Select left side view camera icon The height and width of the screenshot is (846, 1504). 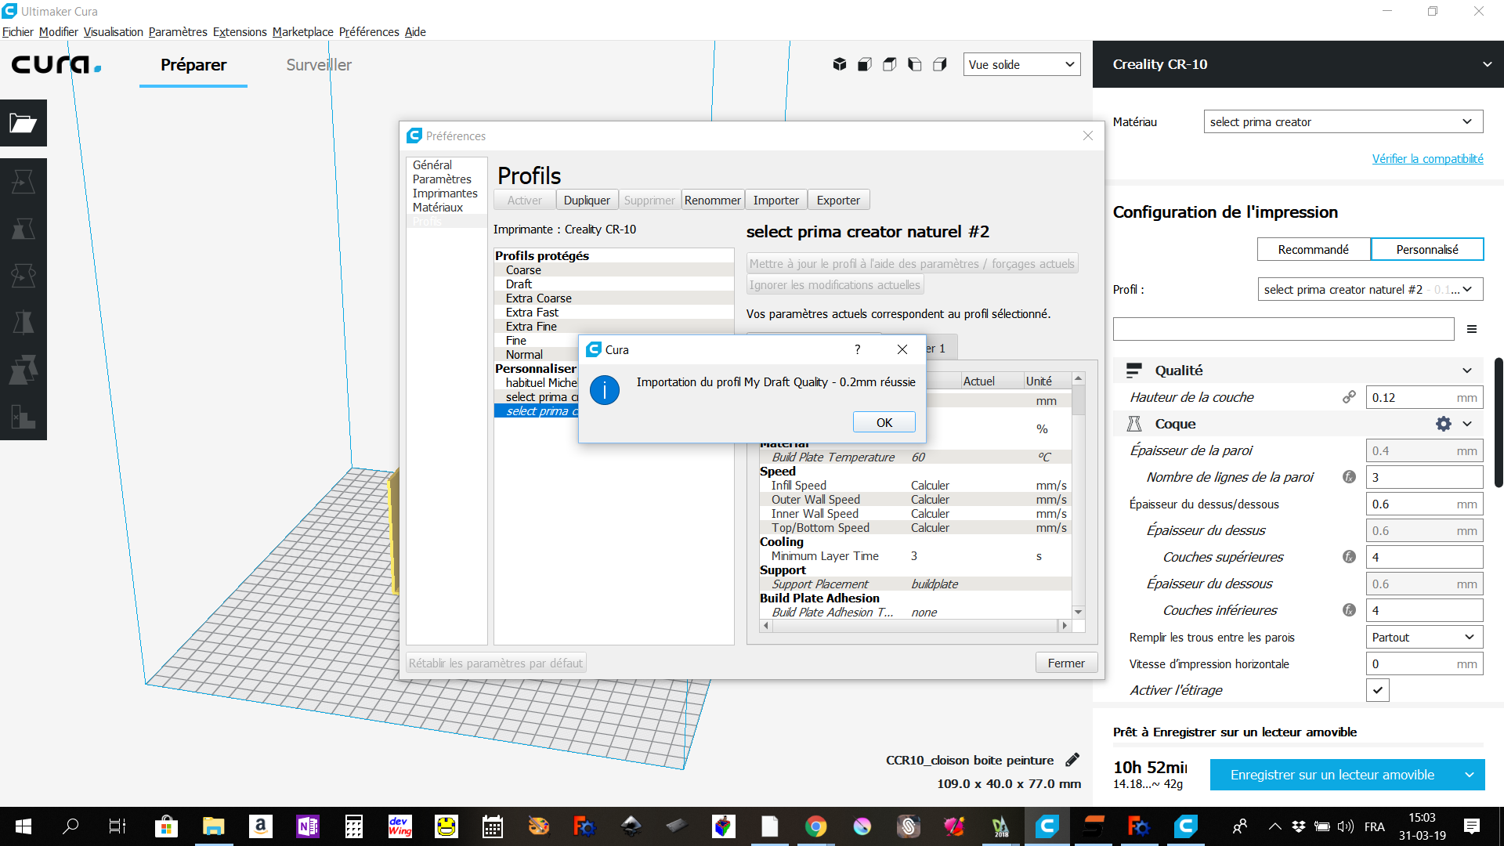[915, 64]
